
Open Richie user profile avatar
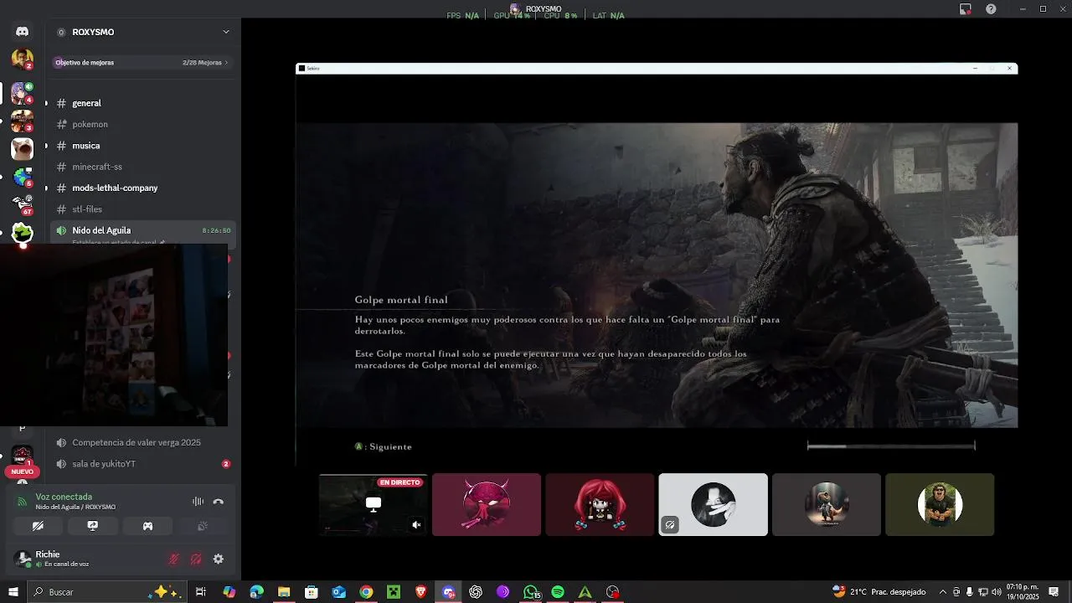(x=23, y=559)
